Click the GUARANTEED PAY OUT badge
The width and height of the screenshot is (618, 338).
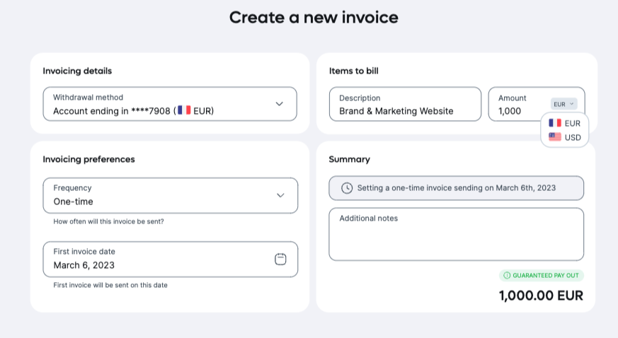(x=542, y=276)
